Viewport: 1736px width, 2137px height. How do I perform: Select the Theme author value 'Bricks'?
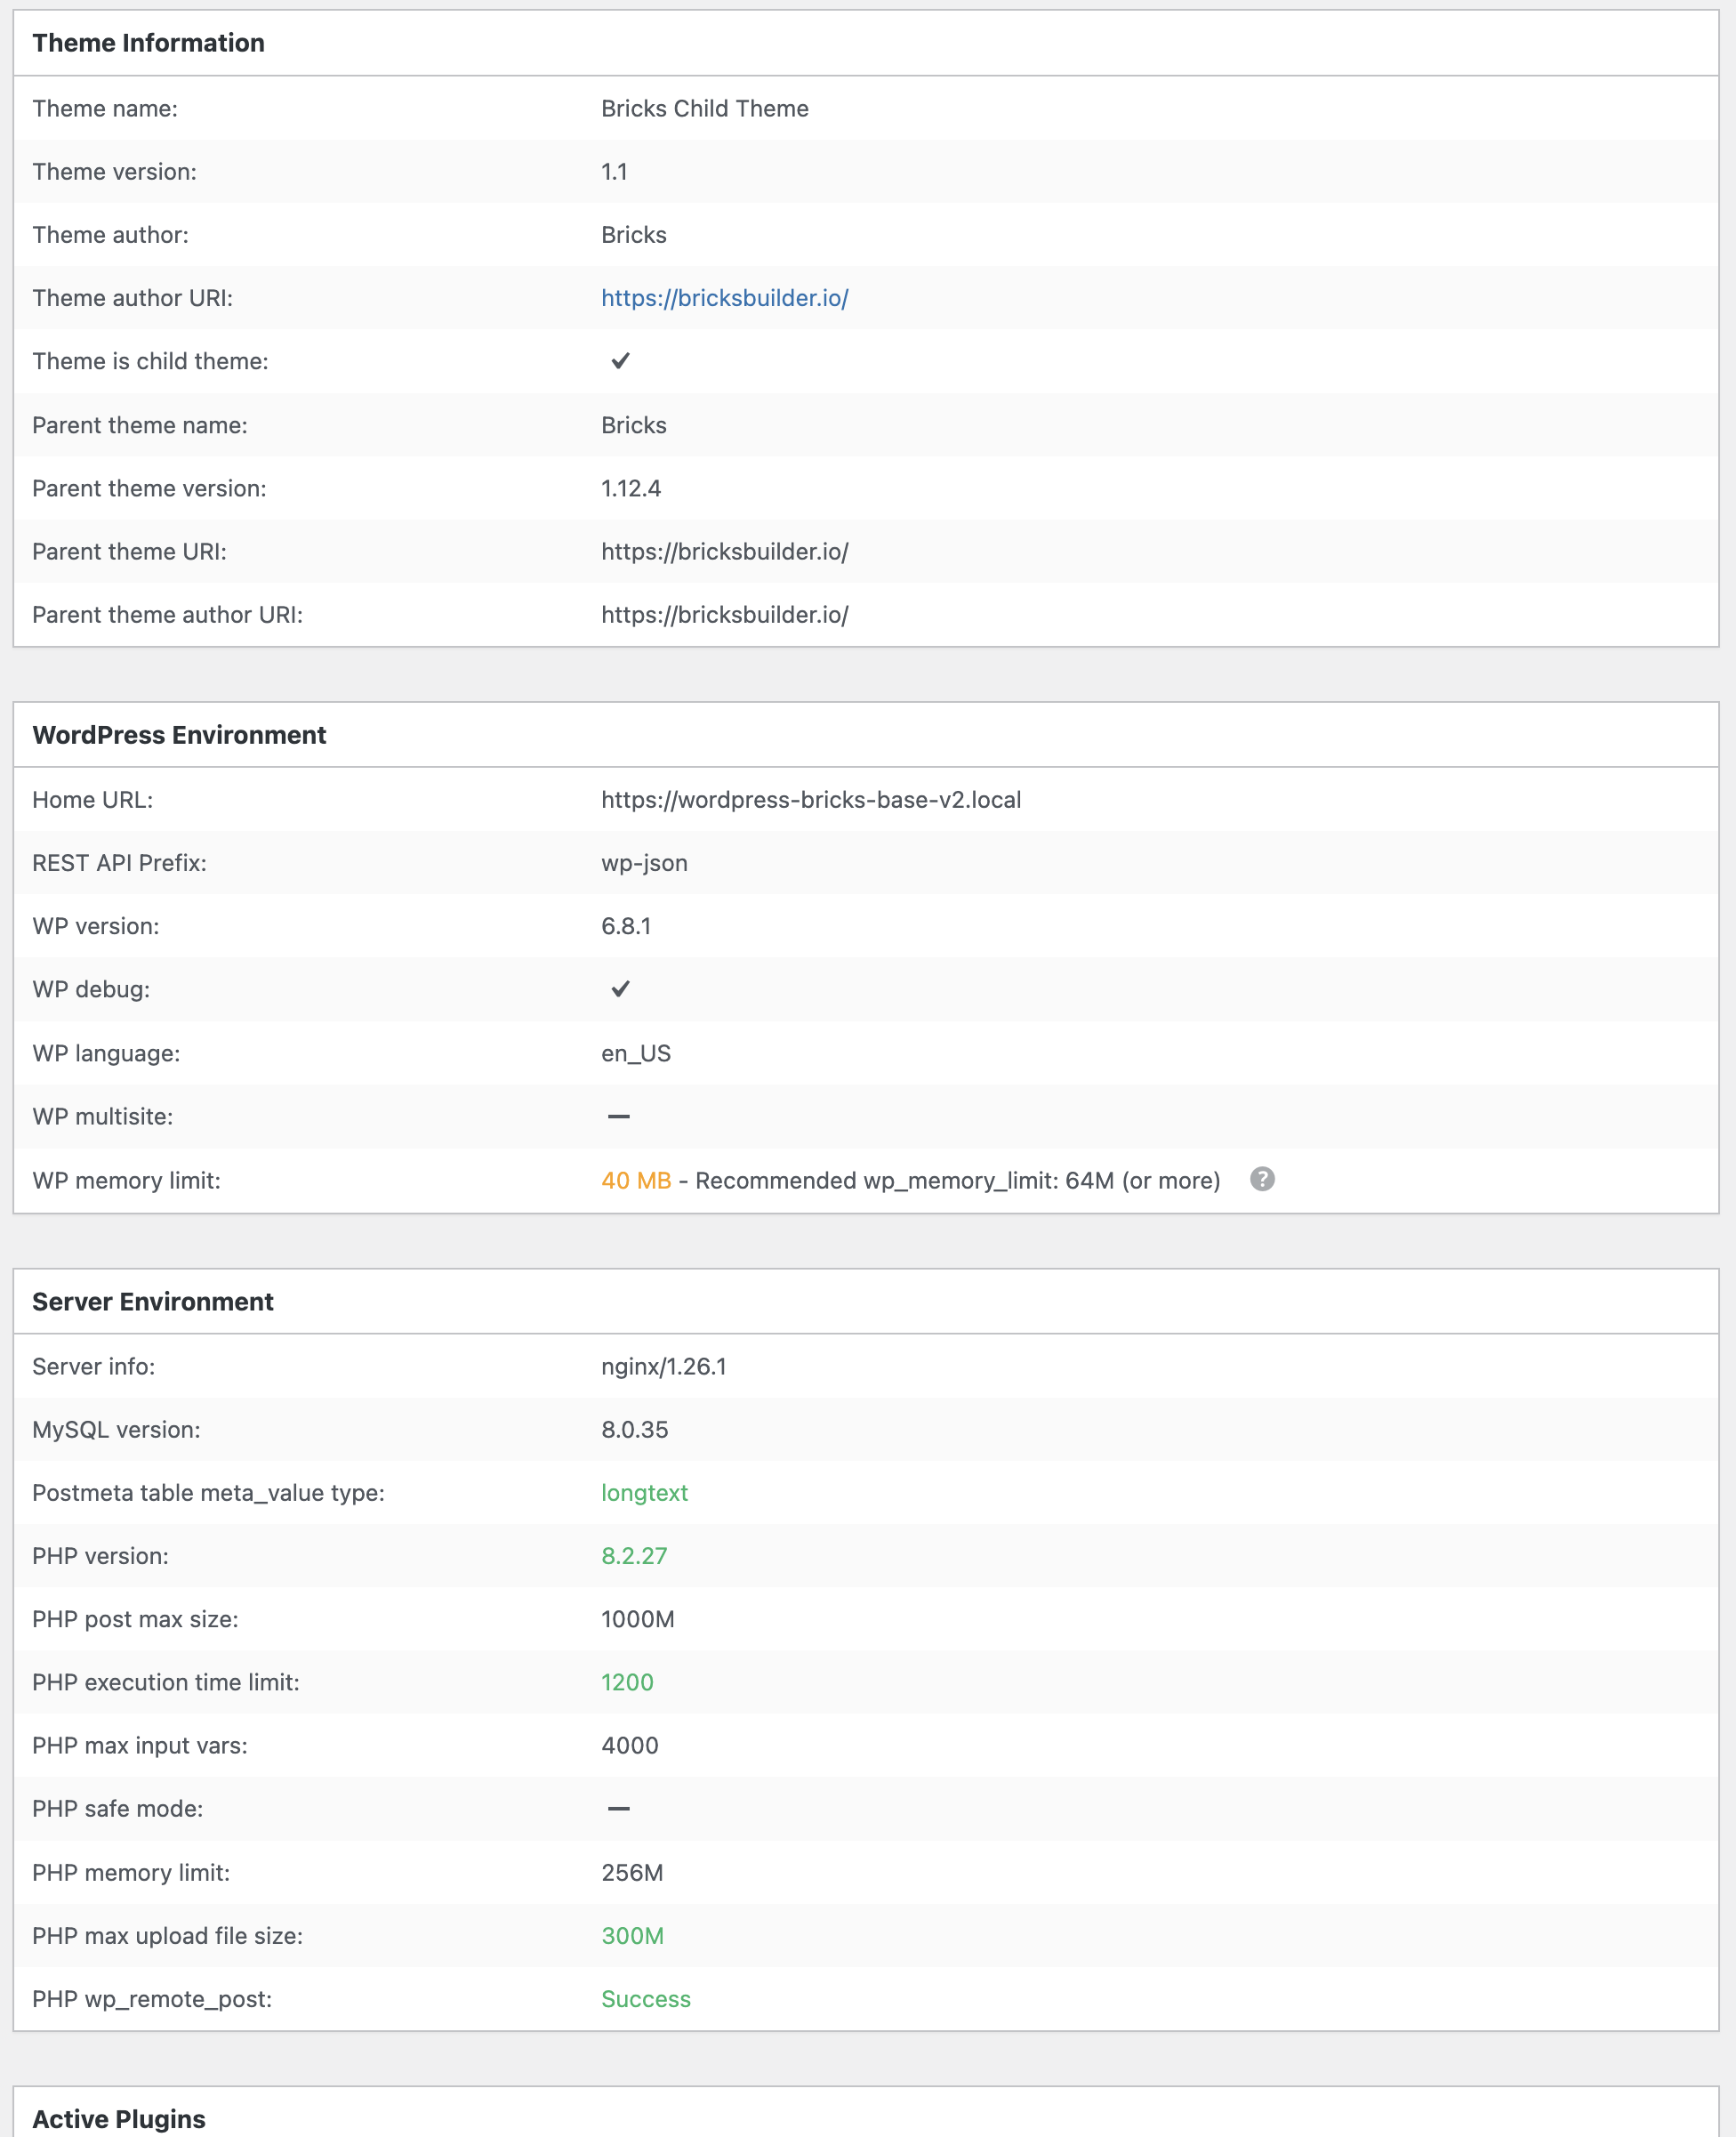pyautogui.click(x=634, y=235)
